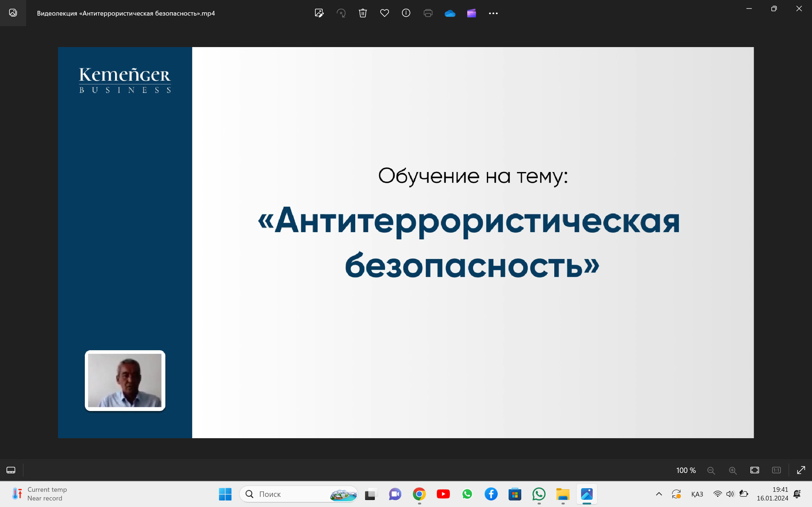This screenshot has height=507, width=812.
Task: Open notifications bell icon
Action: (797, 494)
